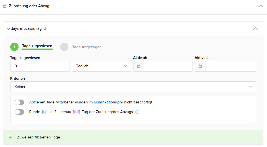
Task: Click the Zuweisen/Abziehen Tage button
Action: (38, 137)
